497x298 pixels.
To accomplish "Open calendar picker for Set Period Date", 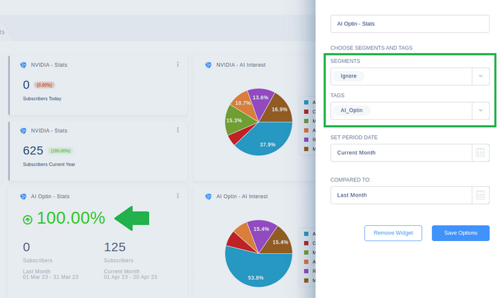I will coord(480,152).
